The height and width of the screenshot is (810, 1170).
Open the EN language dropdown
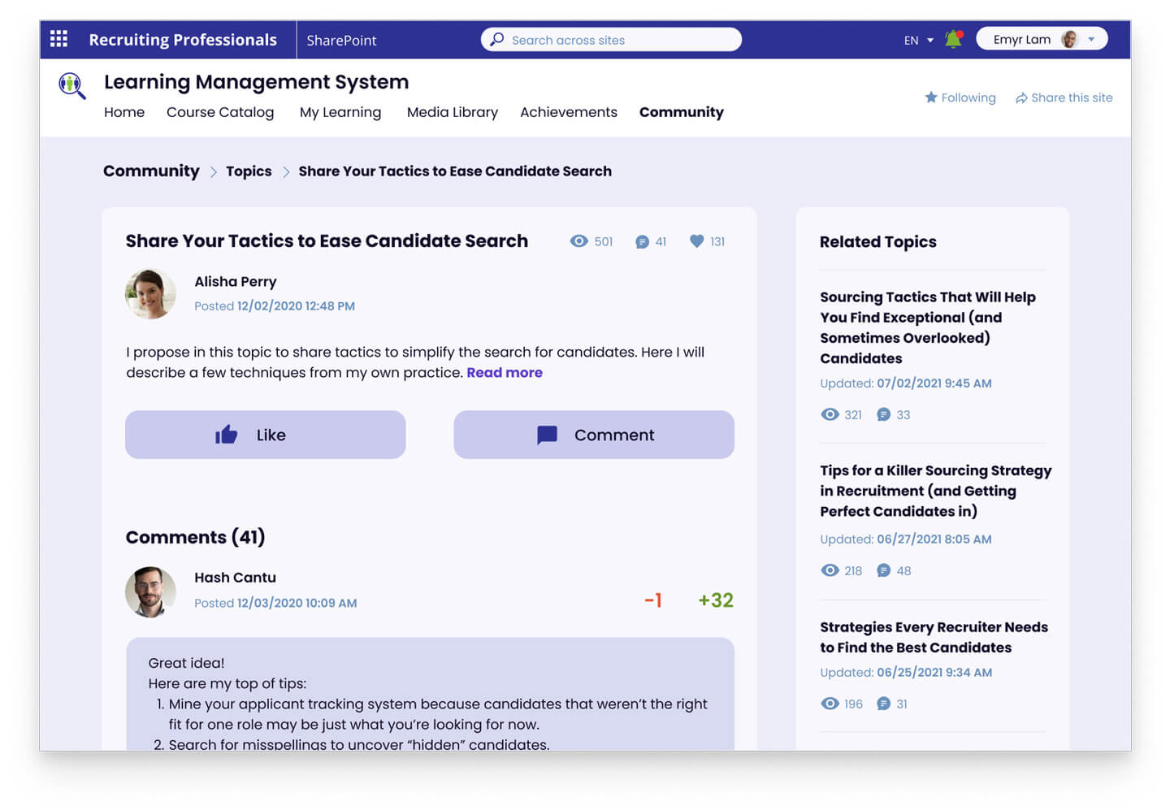(918, 40)
